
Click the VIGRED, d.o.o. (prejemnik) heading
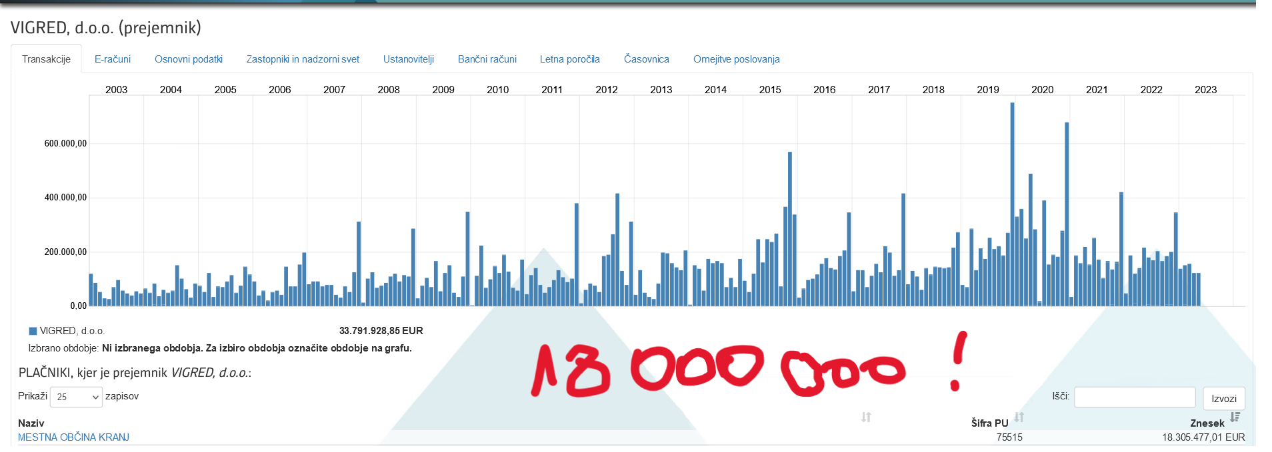click(x=105, y=27)
